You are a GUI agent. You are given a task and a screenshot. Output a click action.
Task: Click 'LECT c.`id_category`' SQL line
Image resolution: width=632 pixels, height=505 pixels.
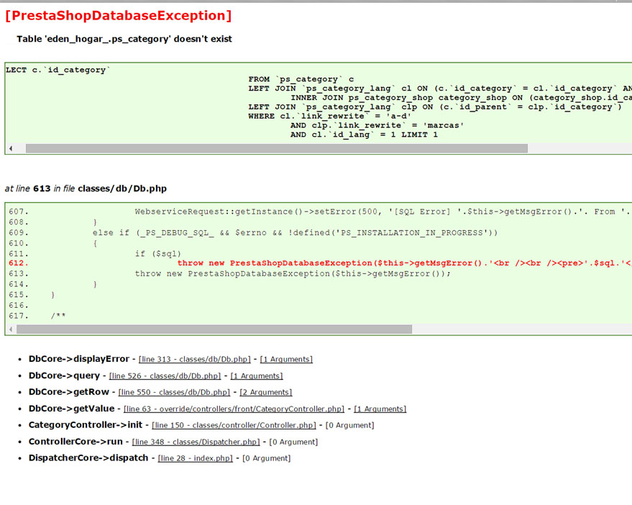pos(58,70)
